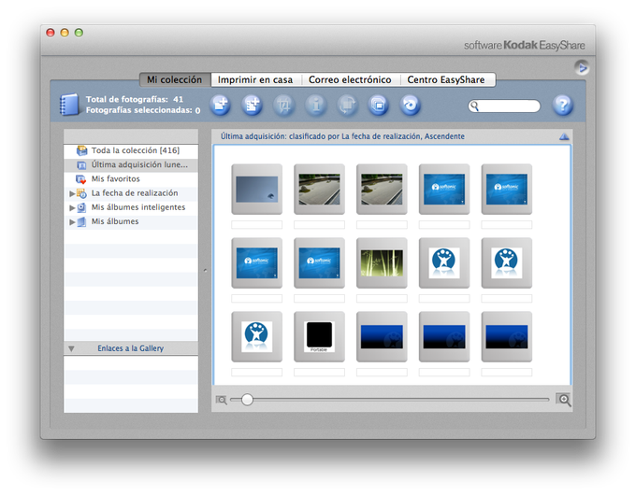The width and height of the screenshot is (636, 495).
Task: Click the Toda la colección folder icon
Action: (82, 150)
